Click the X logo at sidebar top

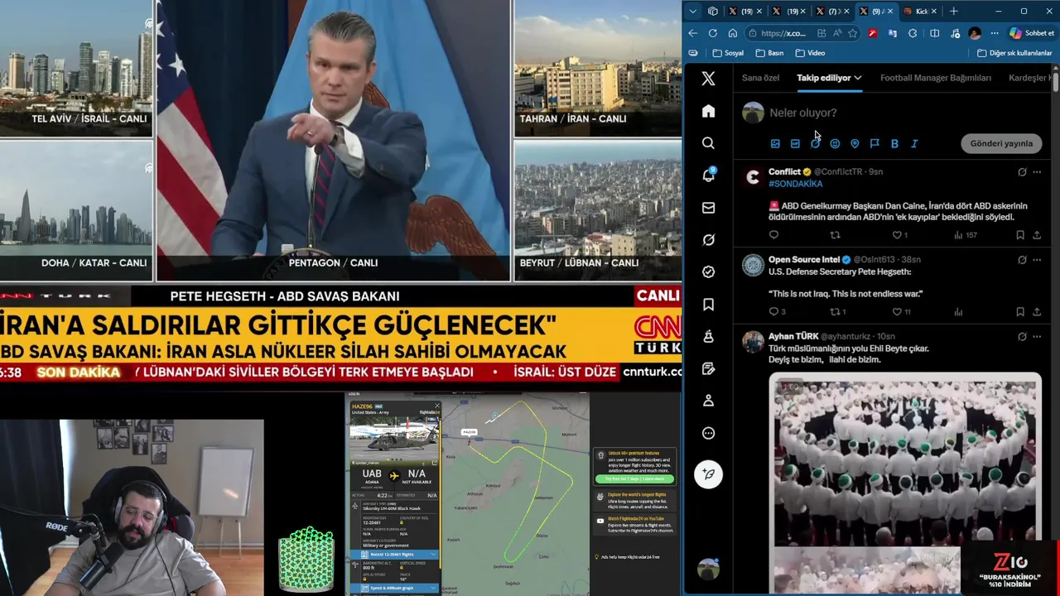(708, 79)
